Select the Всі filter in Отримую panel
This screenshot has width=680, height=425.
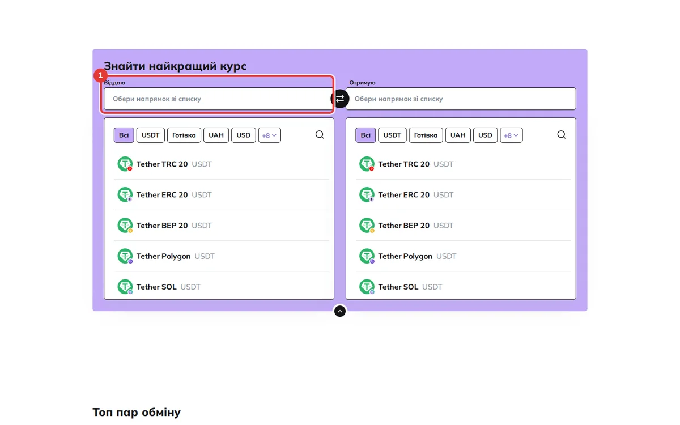(365, 135)
